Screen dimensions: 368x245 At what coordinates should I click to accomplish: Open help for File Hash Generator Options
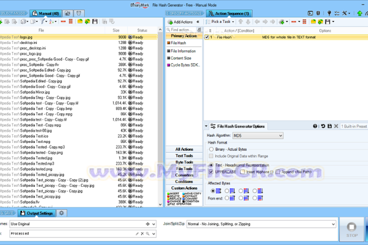[x=315, y=126]
